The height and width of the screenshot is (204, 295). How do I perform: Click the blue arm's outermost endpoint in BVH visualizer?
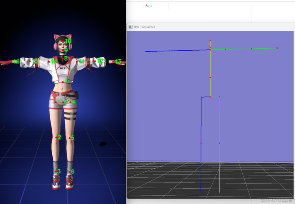pos(146,51)
